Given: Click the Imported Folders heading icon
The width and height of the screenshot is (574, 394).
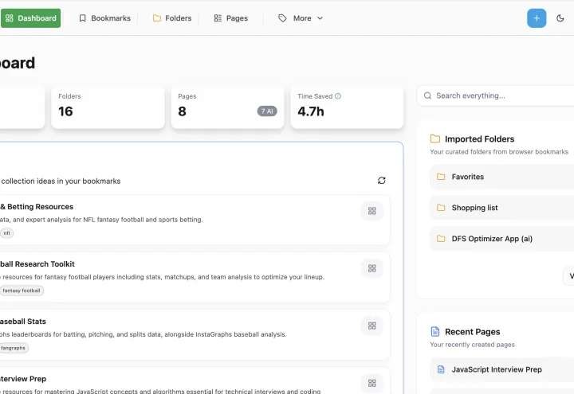Looking at the screenshot, I should [x=435, y=138].
